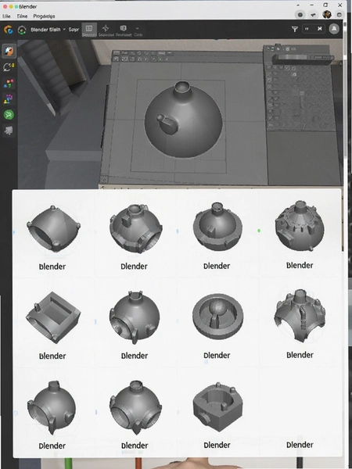Click the grey cube sidebar icon
The height and width of the screenshot is (469, 352).
[x=9, y=130]
